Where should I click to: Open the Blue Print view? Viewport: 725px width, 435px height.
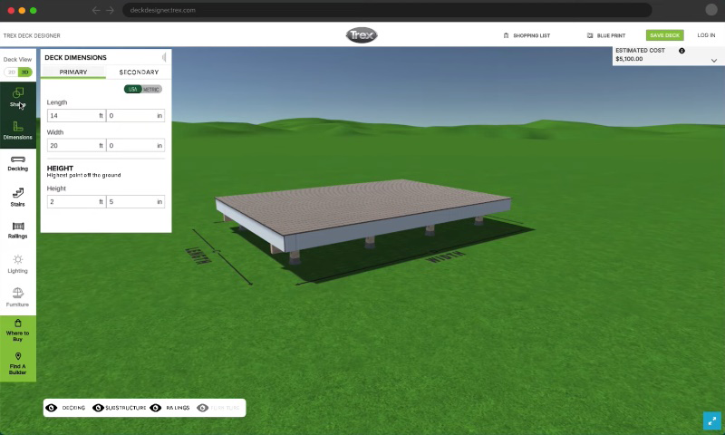point(606,35)
